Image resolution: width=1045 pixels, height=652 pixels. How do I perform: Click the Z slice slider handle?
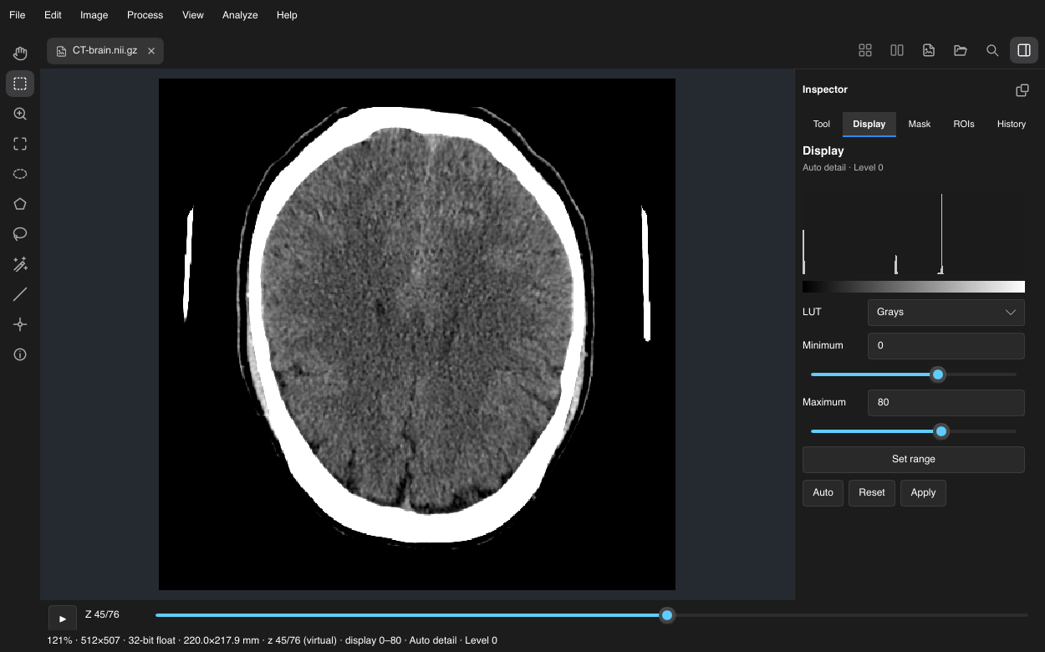(667, 615)
